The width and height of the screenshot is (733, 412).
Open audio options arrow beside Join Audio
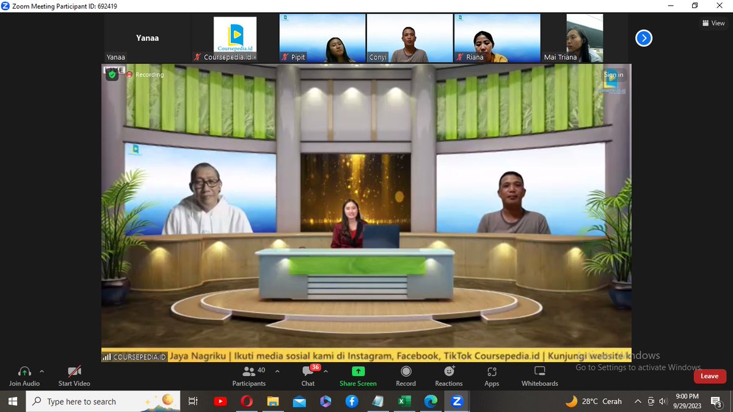pyautogui.click(x=42, y=371)
